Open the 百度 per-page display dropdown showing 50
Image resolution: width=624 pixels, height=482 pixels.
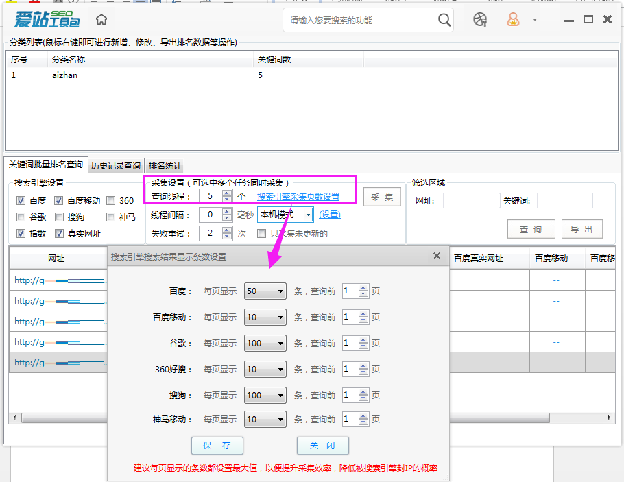click(265, 291)
